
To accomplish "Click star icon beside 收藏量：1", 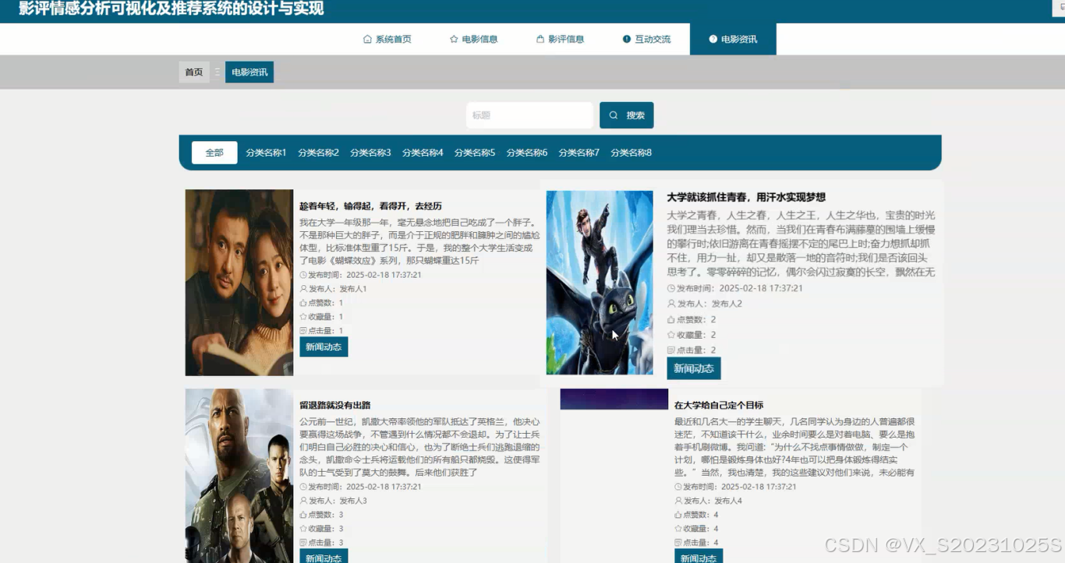I will pyautogui.click(x=303, y=317).
